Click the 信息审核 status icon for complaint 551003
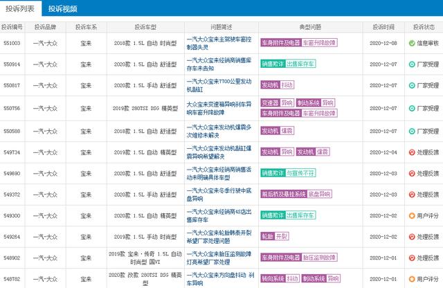 (x=412, y=43)
